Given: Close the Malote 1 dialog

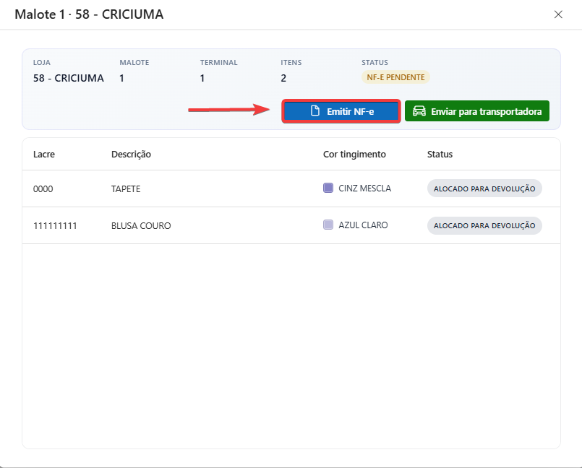Looking at the screenshot, I should click(558, 14).
